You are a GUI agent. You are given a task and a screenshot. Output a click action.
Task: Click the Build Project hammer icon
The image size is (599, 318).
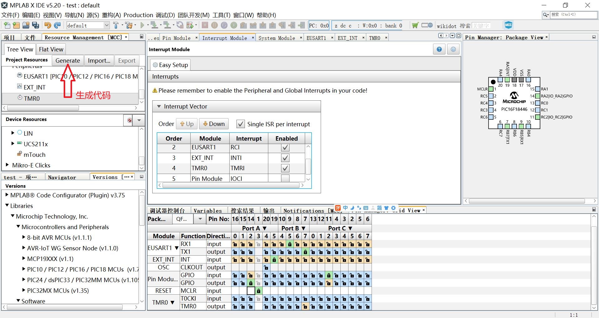[x=116, y=26]
